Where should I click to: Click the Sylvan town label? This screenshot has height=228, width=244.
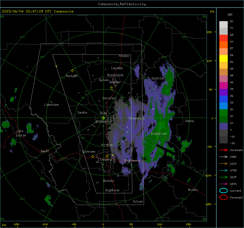(x=104, y=80)
